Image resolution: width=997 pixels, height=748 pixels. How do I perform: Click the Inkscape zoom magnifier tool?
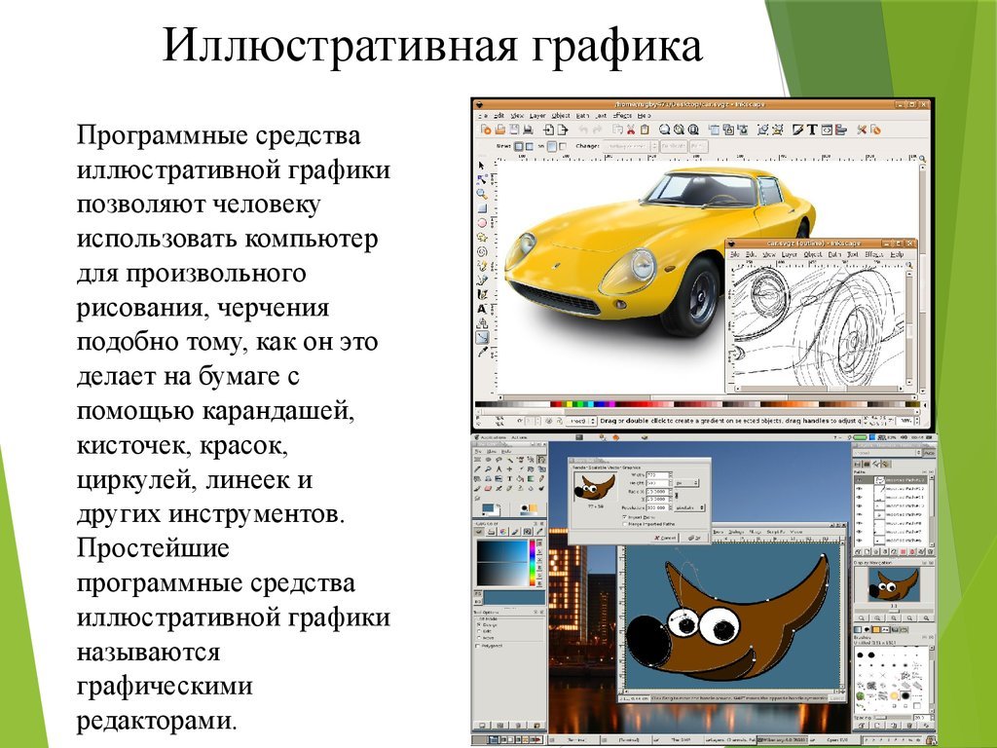coord(481,193)
